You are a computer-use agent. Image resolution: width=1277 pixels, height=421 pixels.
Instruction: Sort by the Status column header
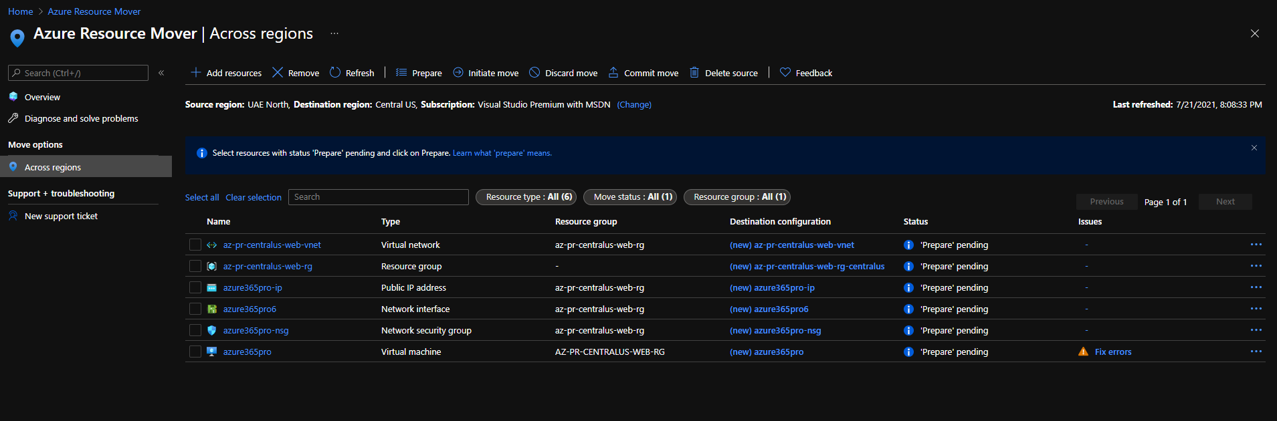click(x=916, y=221)
